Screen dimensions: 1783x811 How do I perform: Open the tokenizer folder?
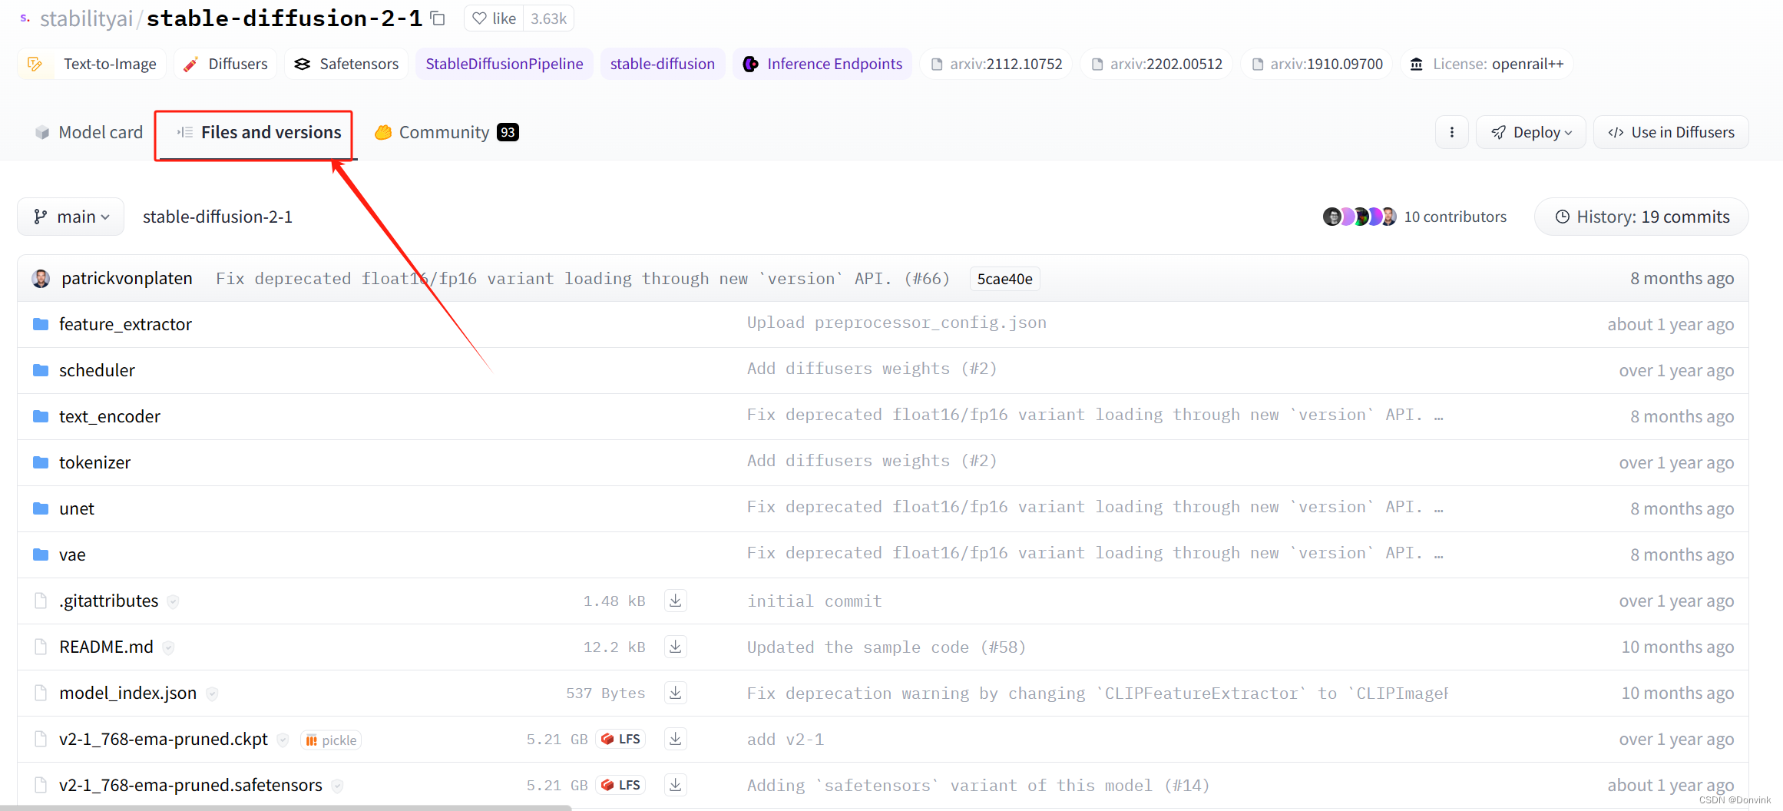point(94,462)
